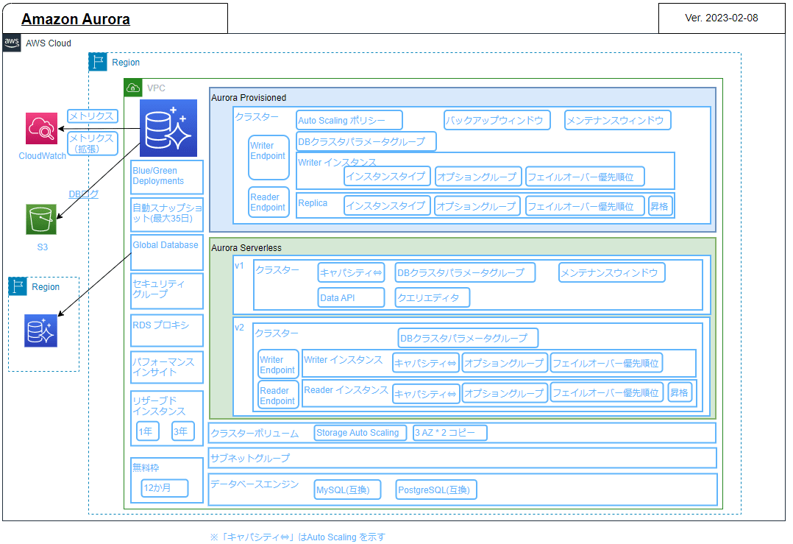Select the PostgreSQL(互換) engine box
Viewport: 793px width, 544px height.
click(x=436, y=490)
